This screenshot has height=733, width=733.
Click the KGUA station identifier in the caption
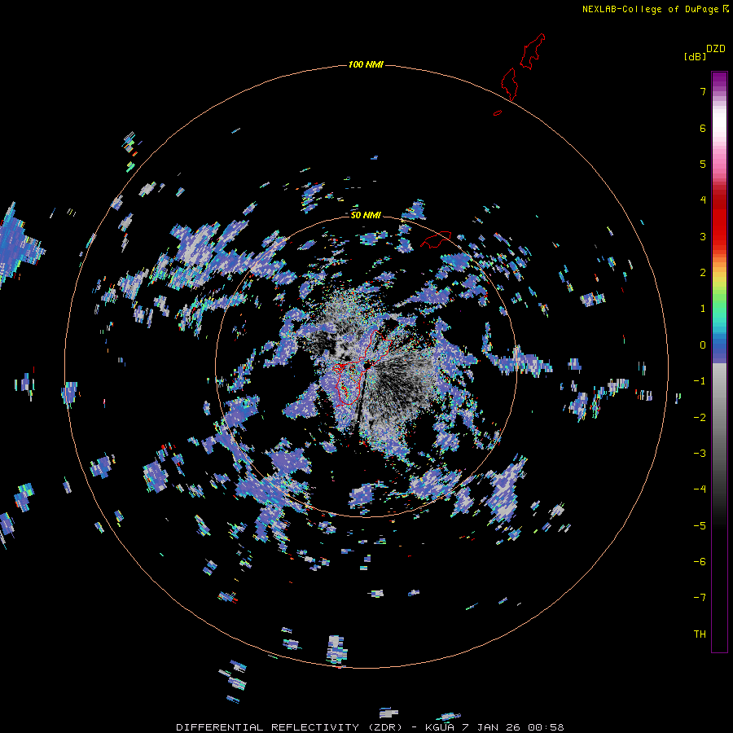click(441, 727)
